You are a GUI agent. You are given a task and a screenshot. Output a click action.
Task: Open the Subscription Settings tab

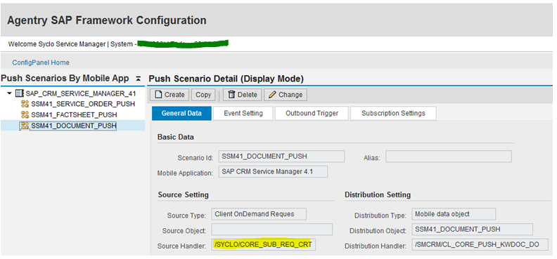tap(393, 114)
